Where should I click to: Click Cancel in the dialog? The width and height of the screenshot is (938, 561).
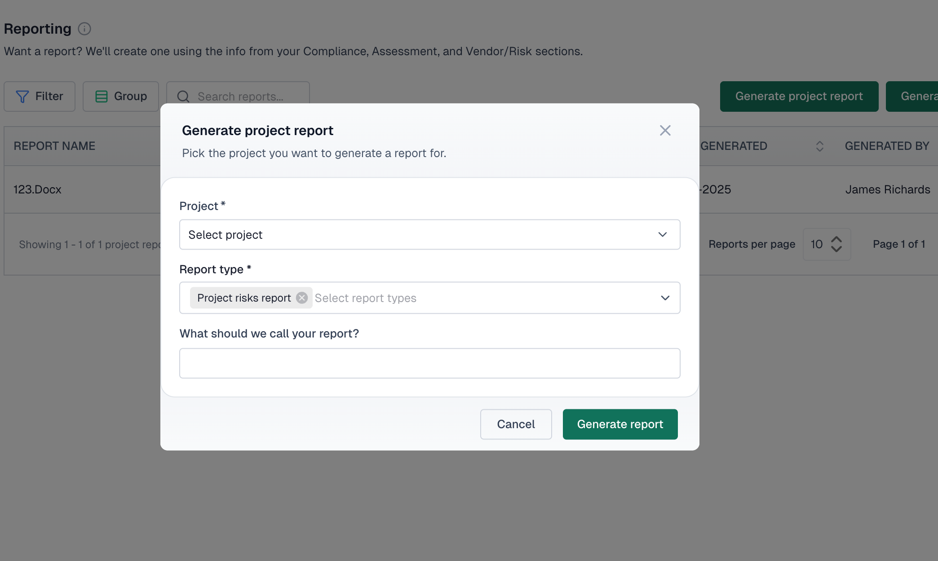click(x=516, y=424)
